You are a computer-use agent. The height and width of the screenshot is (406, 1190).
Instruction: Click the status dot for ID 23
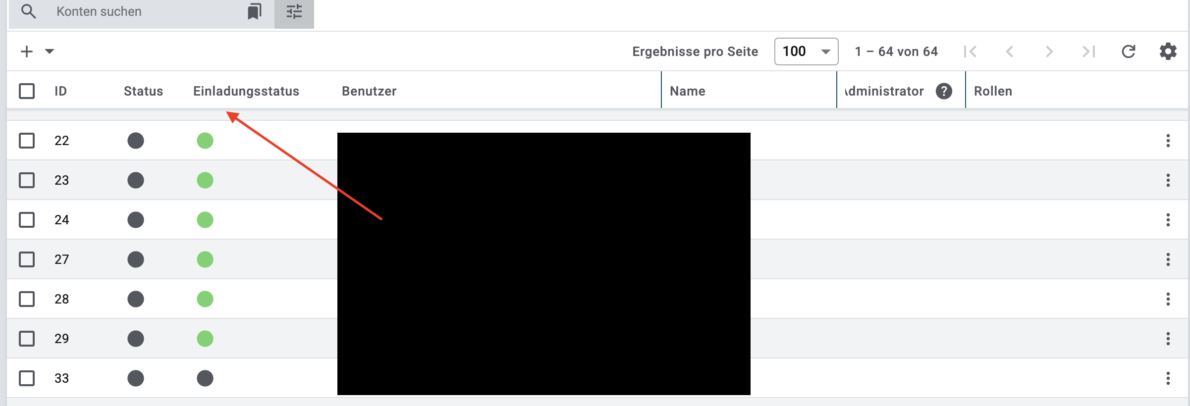[x=136, y=180]
